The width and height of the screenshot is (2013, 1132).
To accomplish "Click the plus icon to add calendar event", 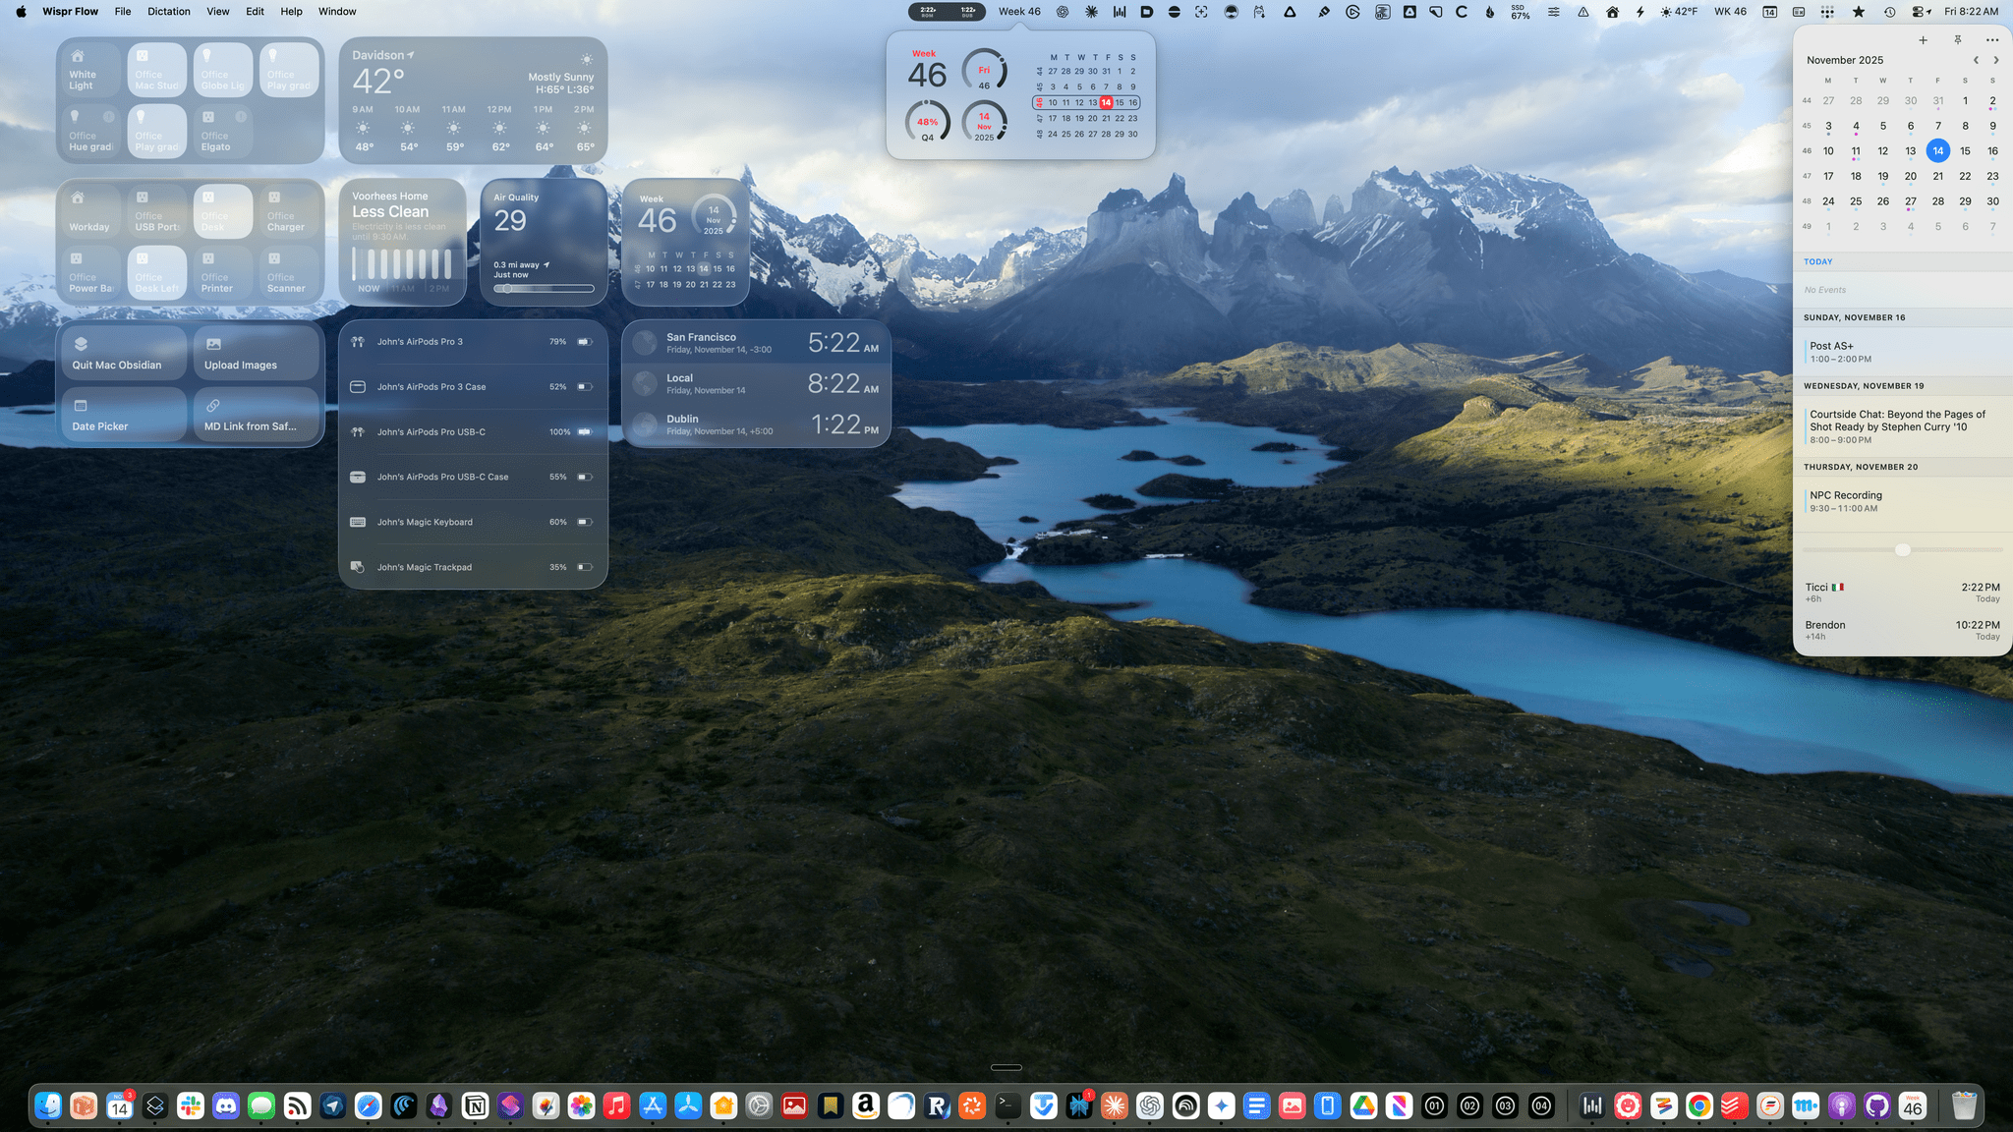I will tap(1923, 40).
